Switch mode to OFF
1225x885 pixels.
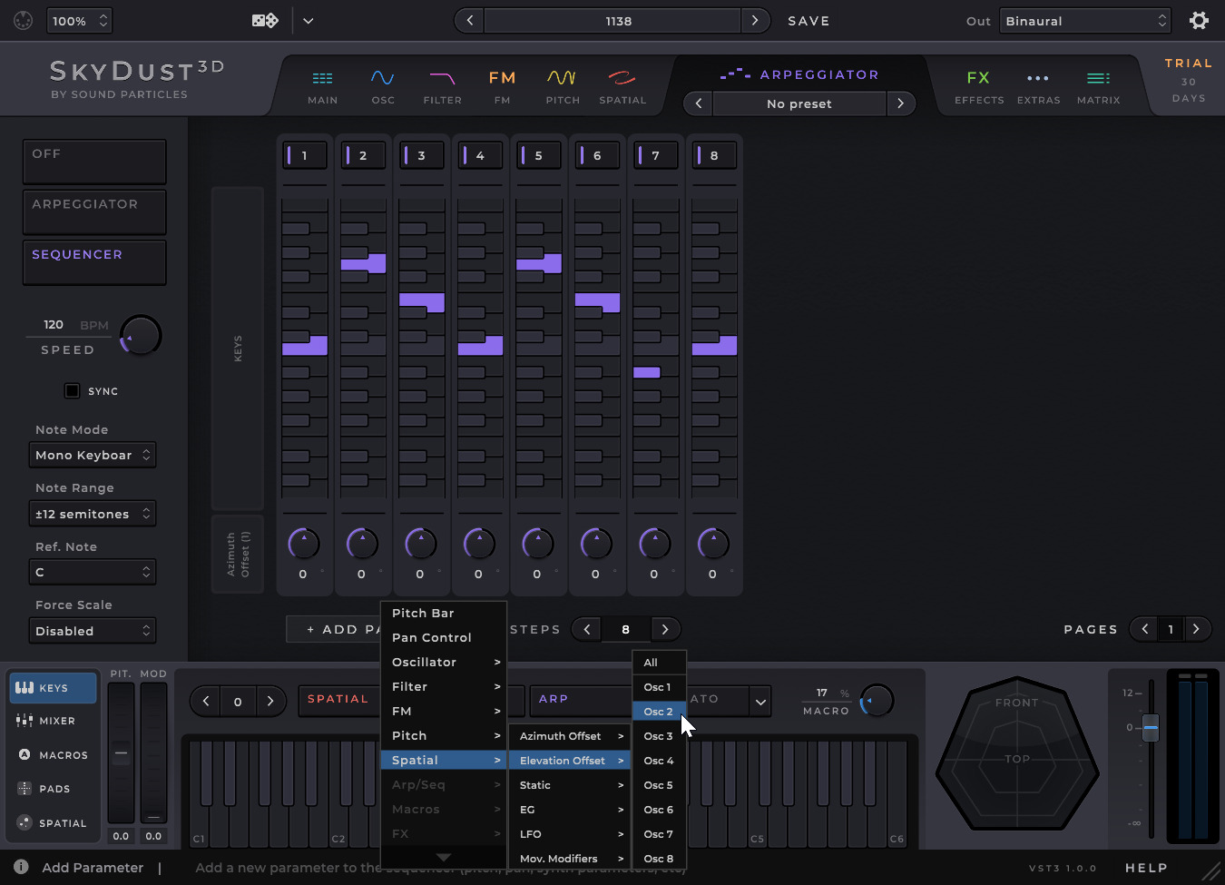coord(94,162)
